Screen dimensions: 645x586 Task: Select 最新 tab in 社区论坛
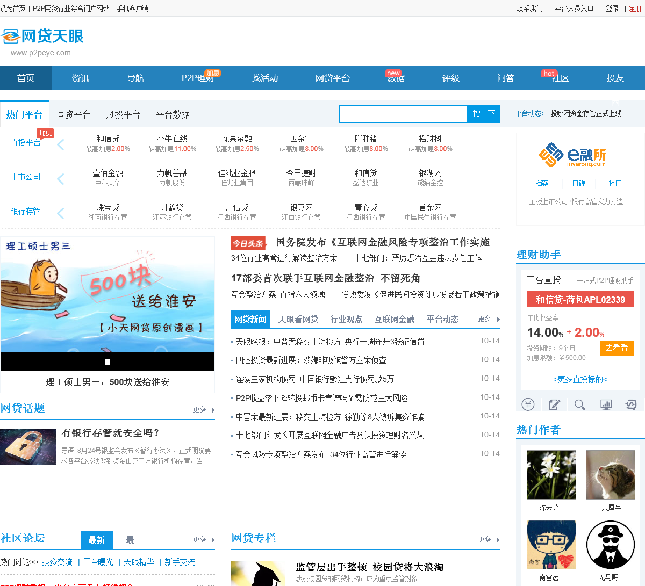coord(97,540)
